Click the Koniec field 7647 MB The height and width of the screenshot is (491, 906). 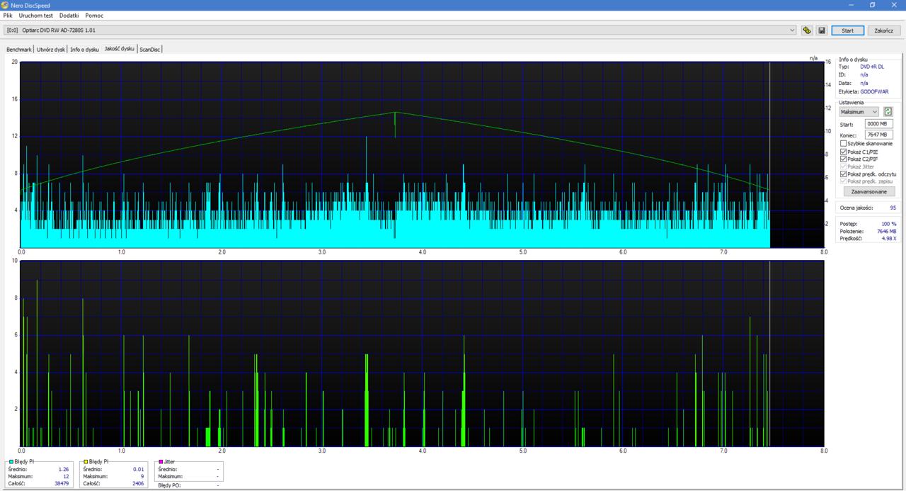(x=878, y=135)
